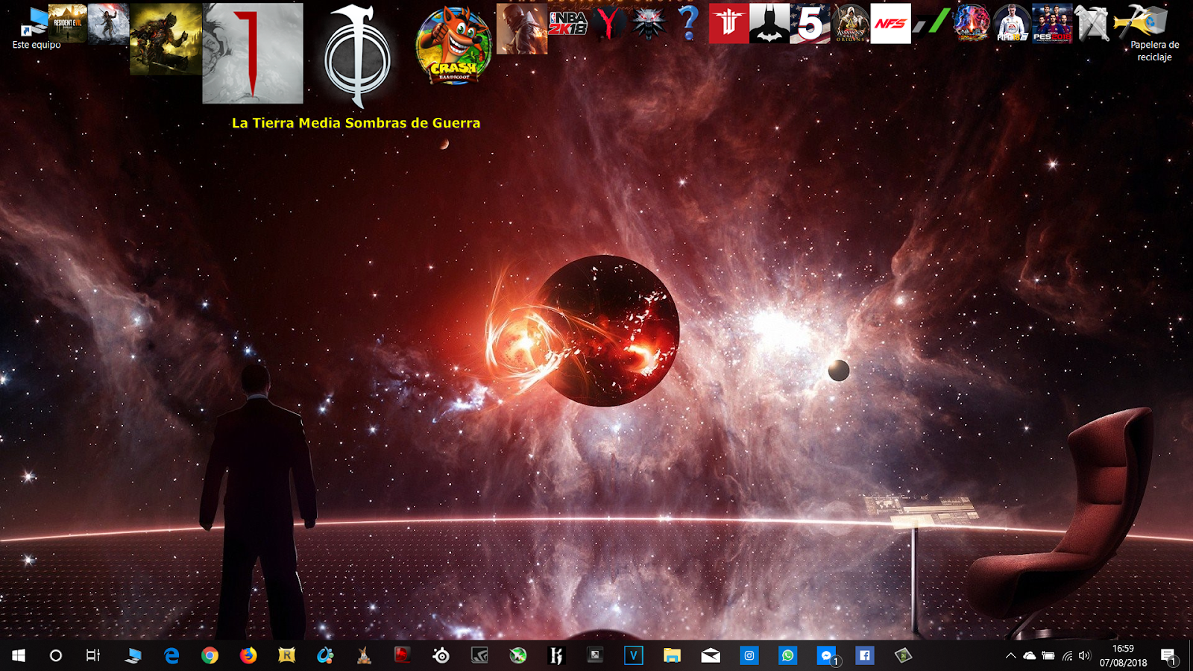Launch the Wolfenstein red emblem icon
The width and height of the screenshot is (1193, 671).
728,23
